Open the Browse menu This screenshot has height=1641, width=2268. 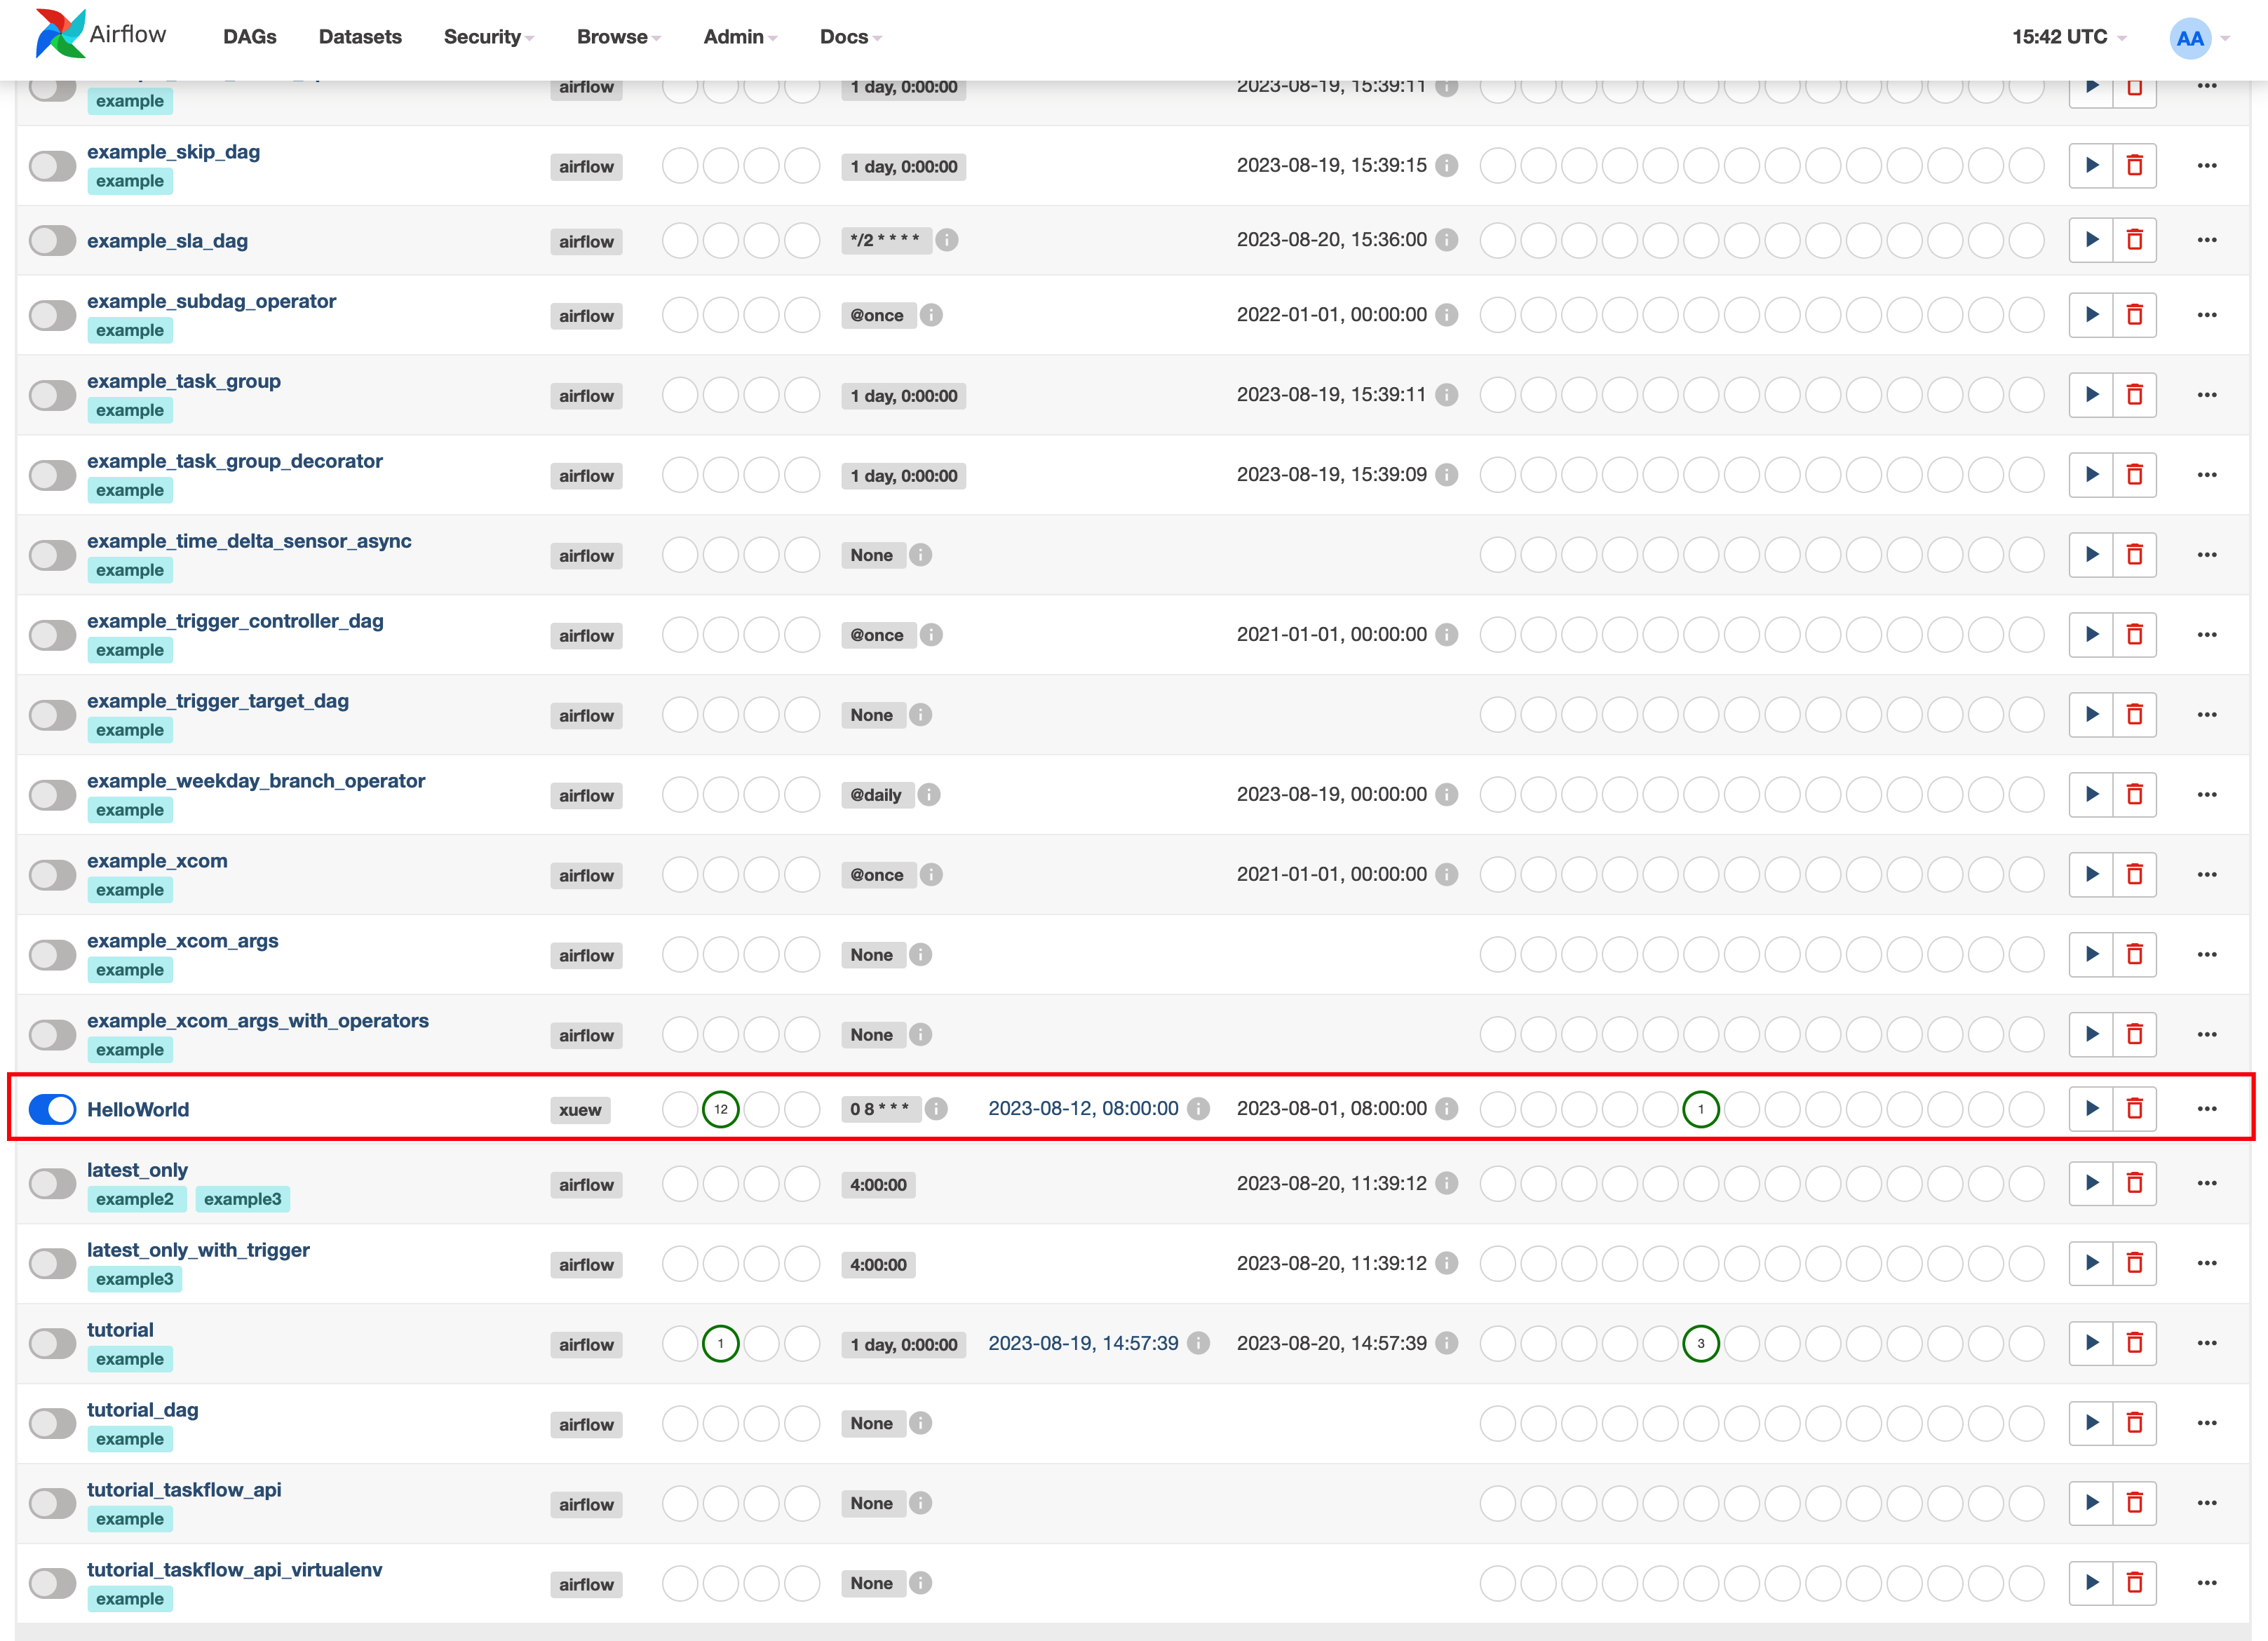tap(612, 37)
